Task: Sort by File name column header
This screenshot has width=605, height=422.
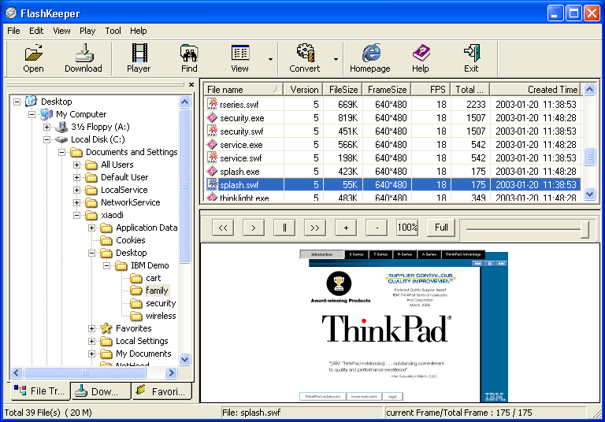Action: [244, 90]
